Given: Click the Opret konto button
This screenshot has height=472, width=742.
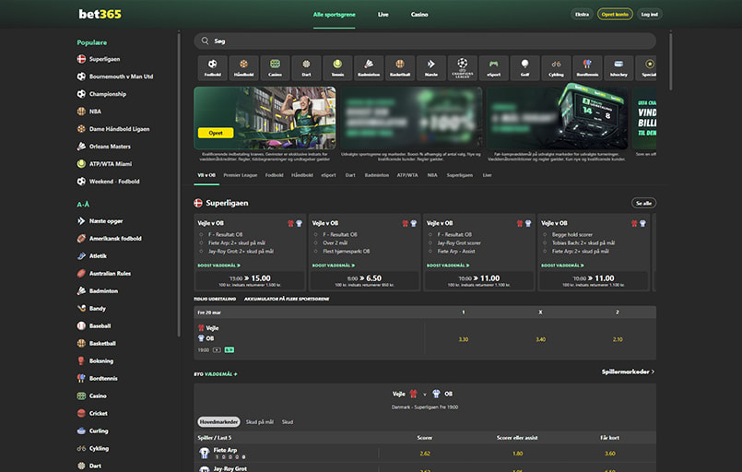Looking at the screenshot, I should [x=615, y=14].
